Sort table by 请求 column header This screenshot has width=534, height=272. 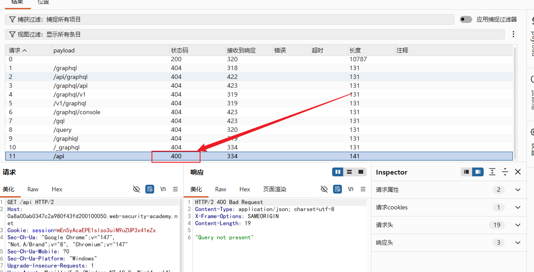(x=29, y=50)
